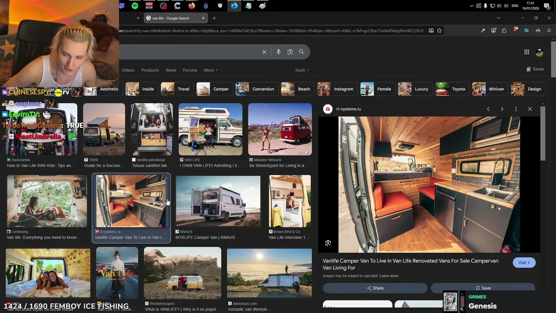Switch to Forums results tab

coord(190,70)
